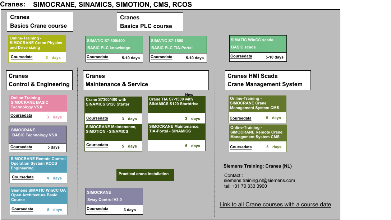Click the Cranes Maintenance & Service heading
This screenshot has width=391, height=220.
pos(146,80)
